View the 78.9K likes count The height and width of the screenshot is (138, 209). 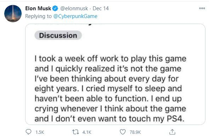click(135, 132)
